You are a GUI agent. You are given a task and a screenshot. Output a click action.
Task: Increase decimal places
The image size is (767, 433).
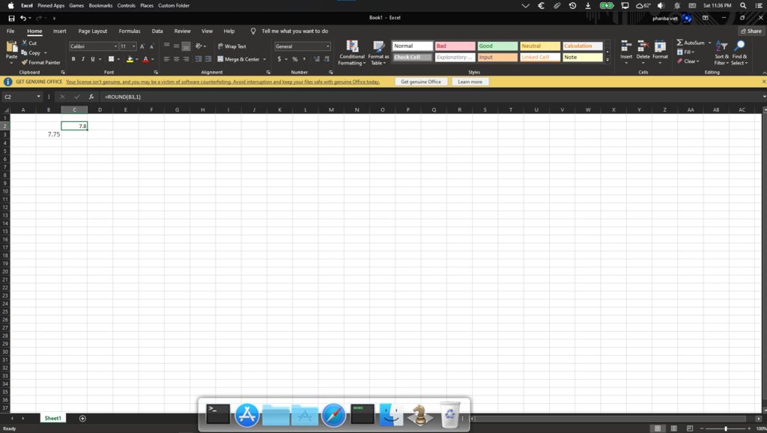click(x=317, y=59)
